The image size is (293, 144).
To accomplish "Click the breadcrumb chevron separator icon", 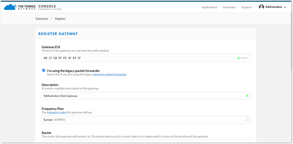I will click(51, 19).
